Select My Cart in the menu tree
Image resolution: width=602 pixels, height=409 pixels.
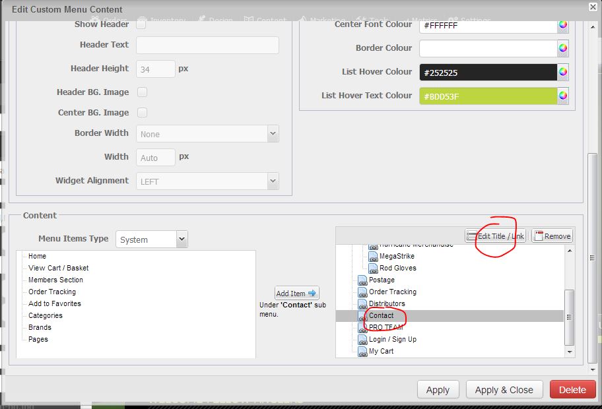[x=382, y=351]
